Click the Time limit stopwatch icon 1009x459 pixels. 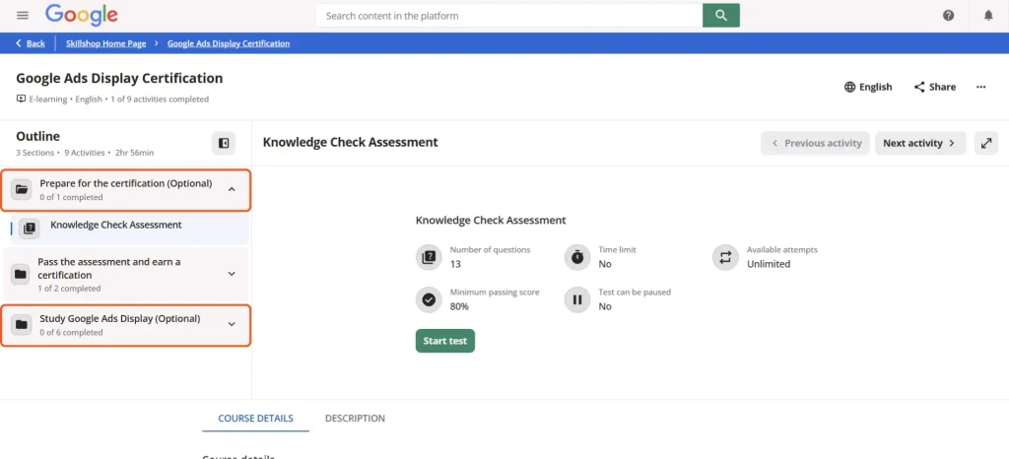(577, 257)
